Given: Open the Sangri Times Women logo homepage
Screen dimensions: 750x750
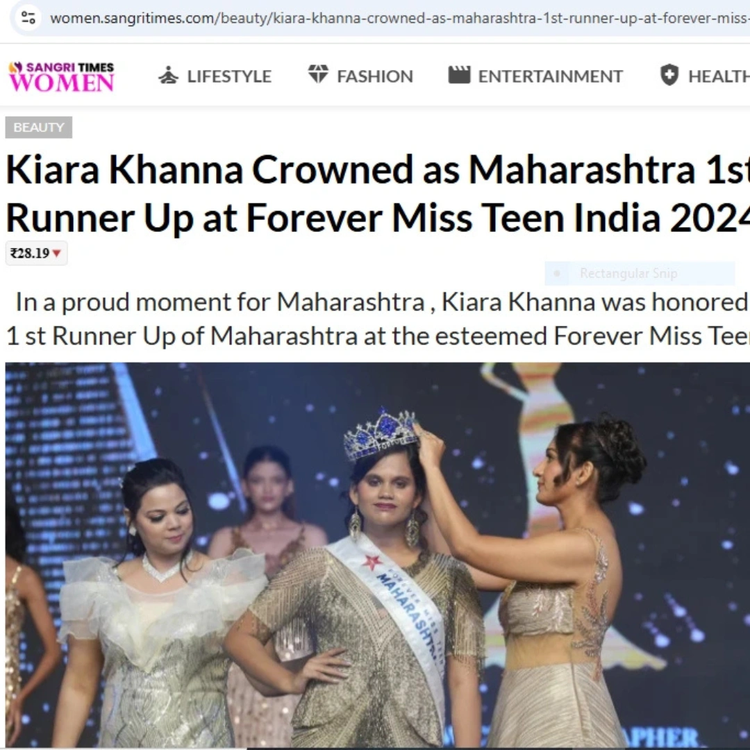Looking at the screenshot, I should coord(62,76).
